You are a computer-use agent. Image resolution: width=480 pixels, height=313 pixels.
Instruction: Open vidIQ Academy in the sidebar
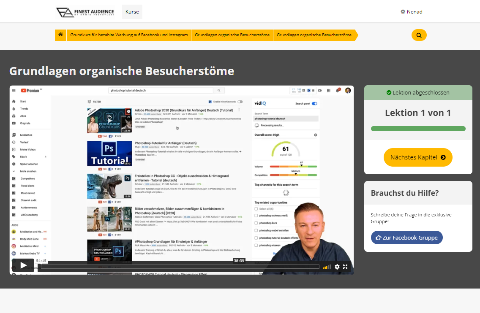(29, 215)
